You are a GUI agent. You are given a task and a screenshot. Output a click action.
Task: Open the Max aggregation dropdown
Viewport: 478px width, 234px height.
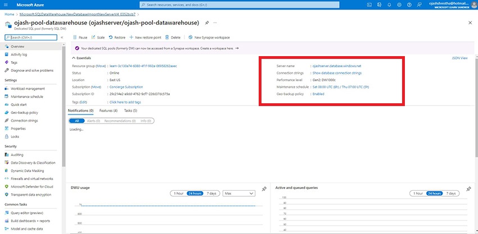click(239, 194)
